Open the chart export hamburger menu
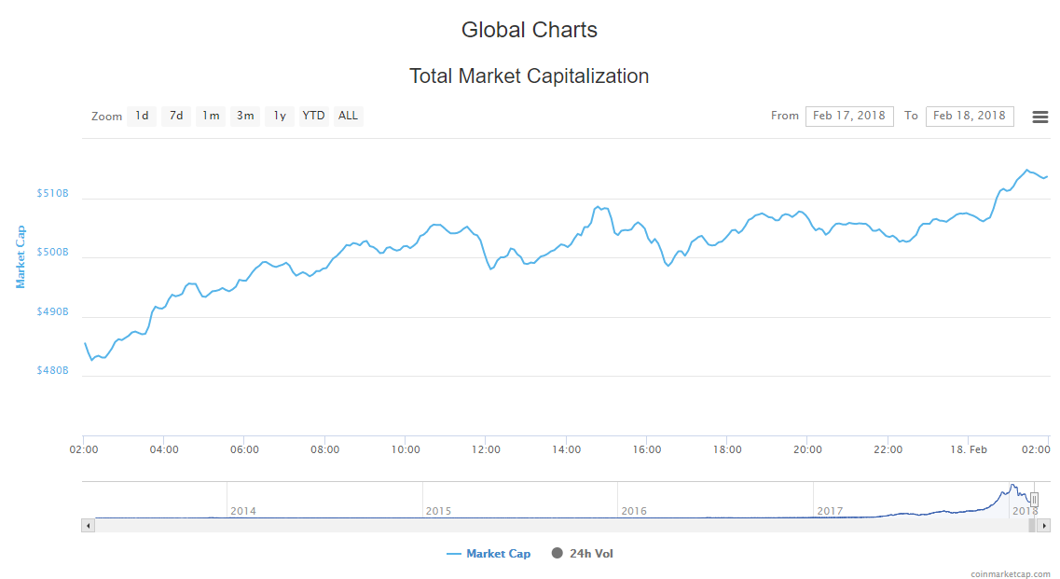Screen dimensions: 1060x579 click(1040, 117)
